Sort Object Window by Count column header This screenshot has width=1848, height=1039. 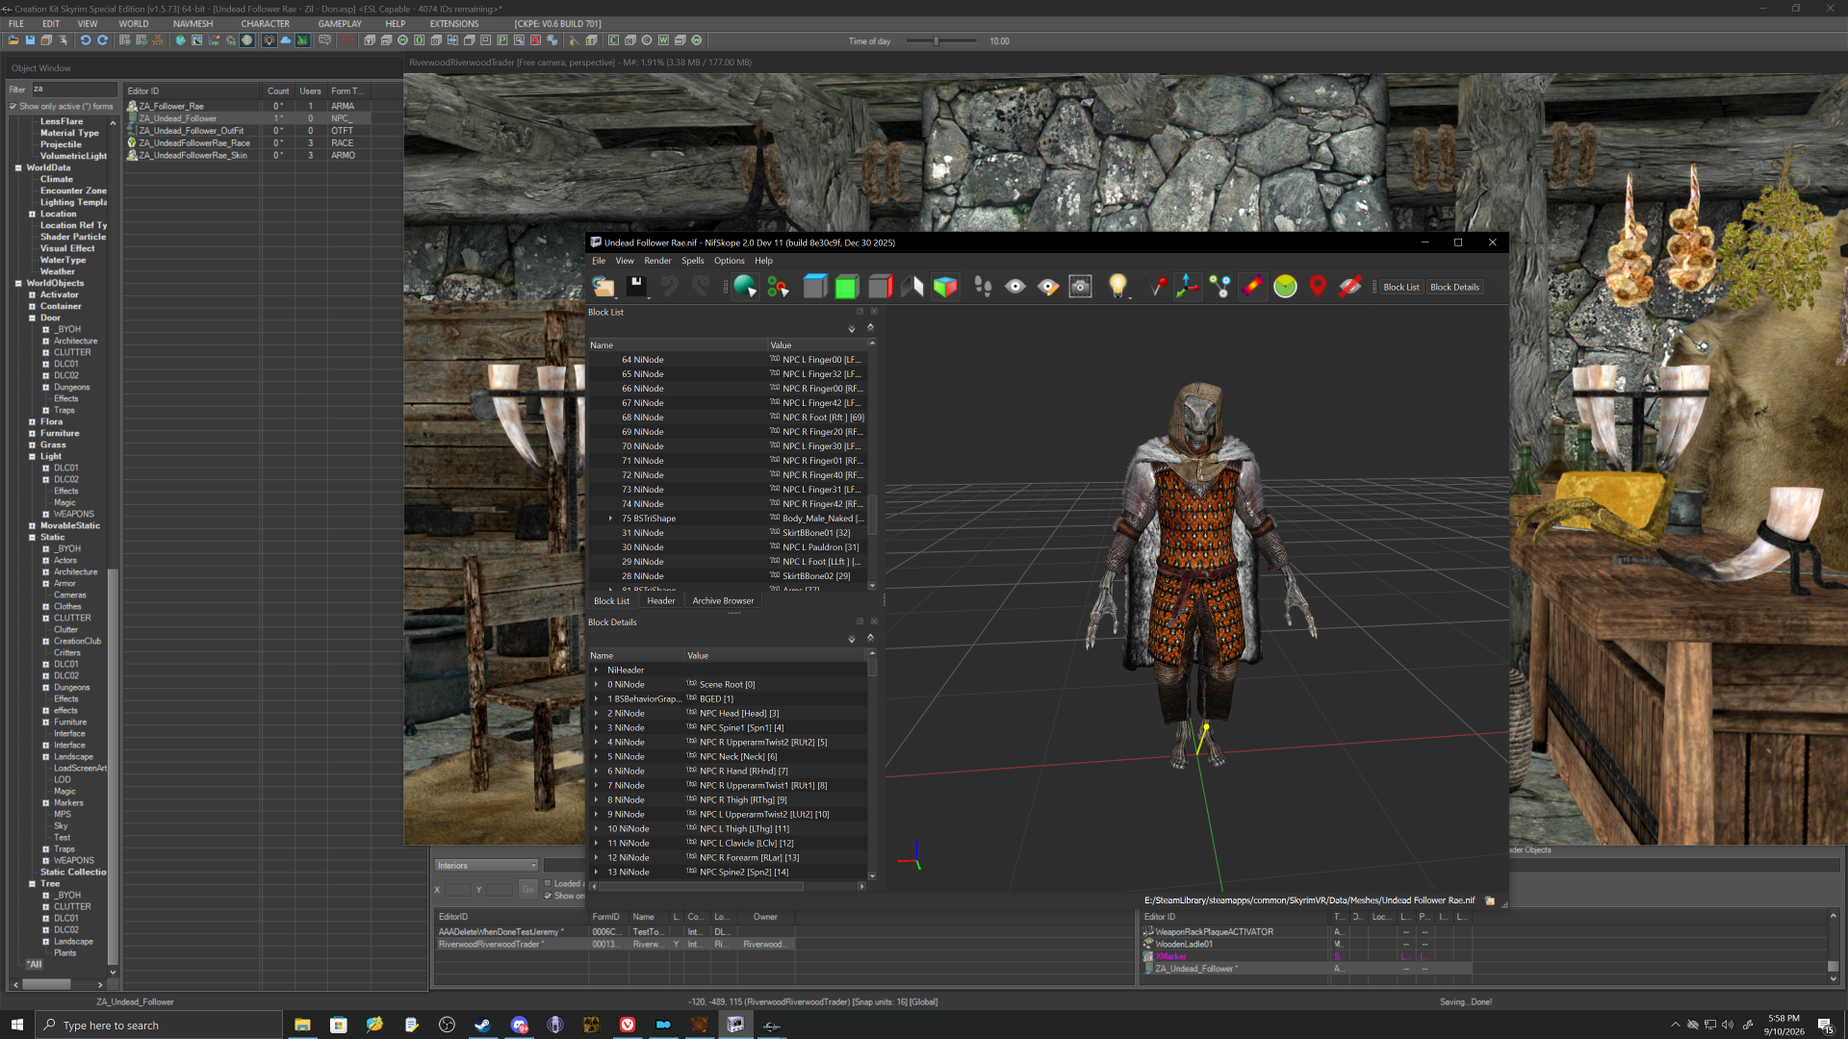(x=278, y=91)
